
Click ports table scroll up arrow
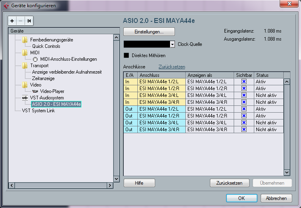pyautogui.click(x=287, y=82)
